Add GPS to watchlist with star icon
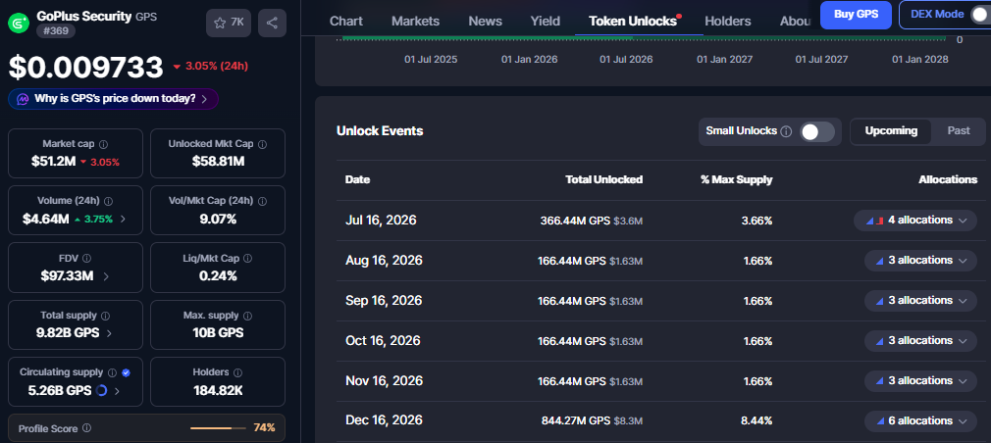Viewport: 991px width, 443px height. (229, 23)
